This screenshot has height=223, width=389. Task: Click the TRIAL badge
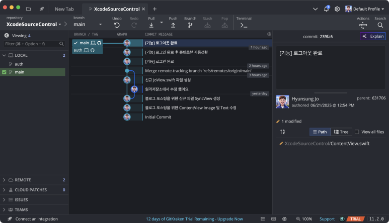pyautogui.click(x=355, y=219)
